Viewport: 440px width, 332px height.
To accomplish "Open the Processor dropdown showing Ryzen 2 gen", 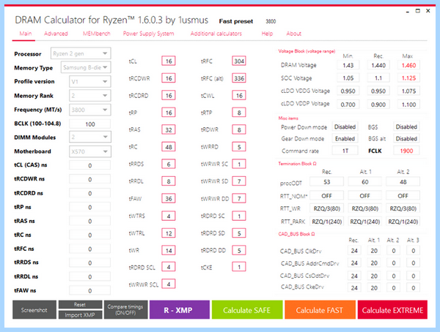I will [81, 53].
